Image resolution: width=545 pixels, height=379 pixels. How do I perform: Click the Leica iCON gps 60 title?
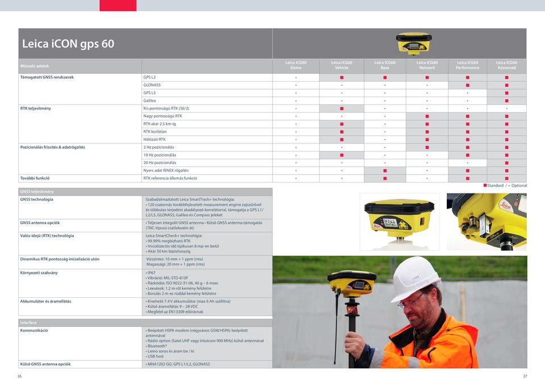[68, 44]
